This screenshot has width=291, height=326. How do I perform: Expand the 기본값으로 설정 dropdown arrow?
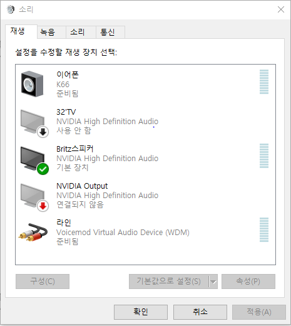pos(213,281)
